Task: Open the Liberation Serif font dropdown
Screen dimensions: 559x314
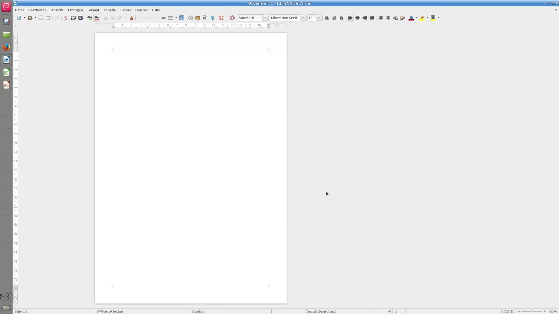Action: tap(303, 18)
